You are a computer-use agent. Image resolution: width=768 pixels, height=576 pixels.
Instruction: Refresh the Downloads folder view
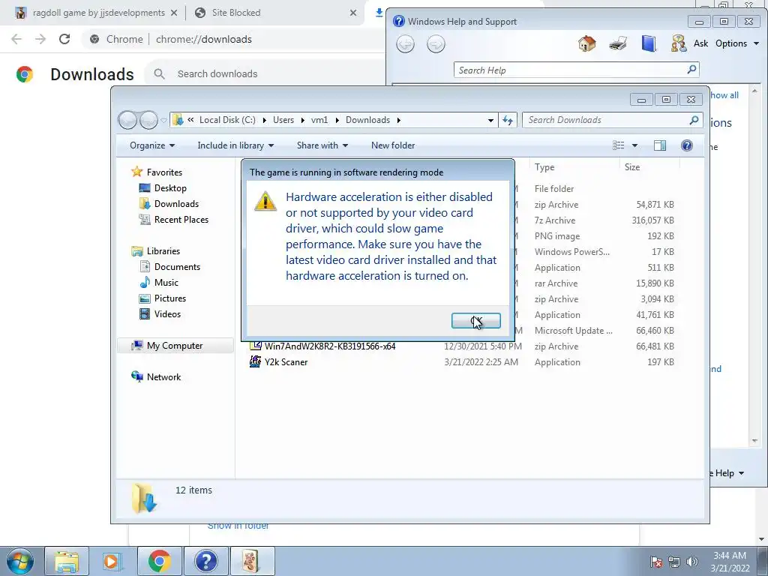[508, 121]
